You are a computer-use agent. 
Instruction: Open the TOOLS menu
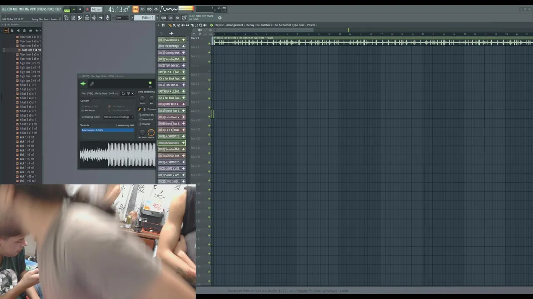(51, 9)
